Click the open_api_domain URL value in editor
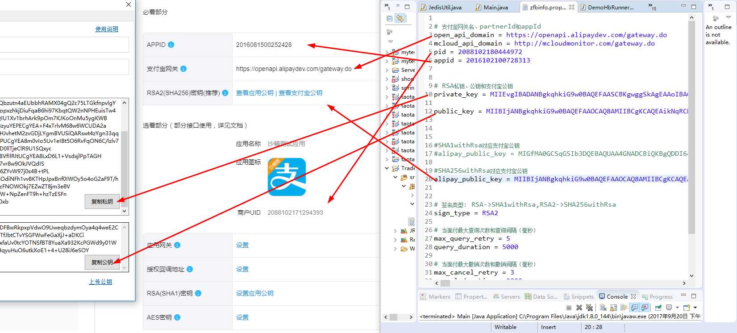Image resolution: width=737 pixels, height=333 pixels. pyautogui.click(x=586, y=35)
